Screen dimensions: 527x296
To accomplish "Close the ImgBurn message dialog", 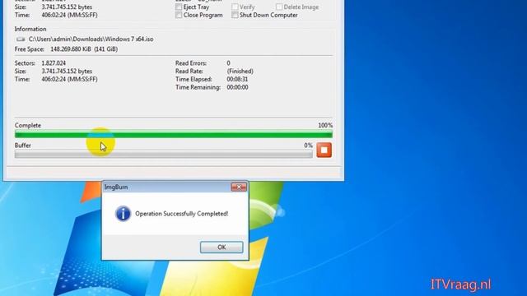I will tap(239, 187).
